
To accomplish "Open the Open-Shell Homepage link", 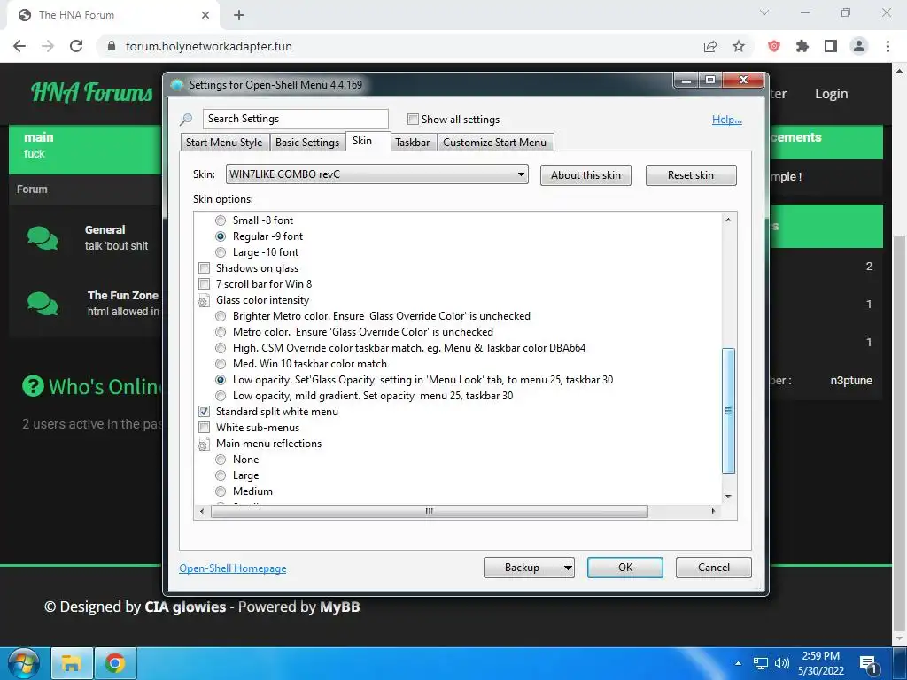I will click(233, 568).
